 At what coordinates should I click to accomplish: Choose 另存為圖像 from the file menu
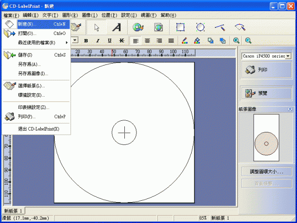click(x=33, y=73)
